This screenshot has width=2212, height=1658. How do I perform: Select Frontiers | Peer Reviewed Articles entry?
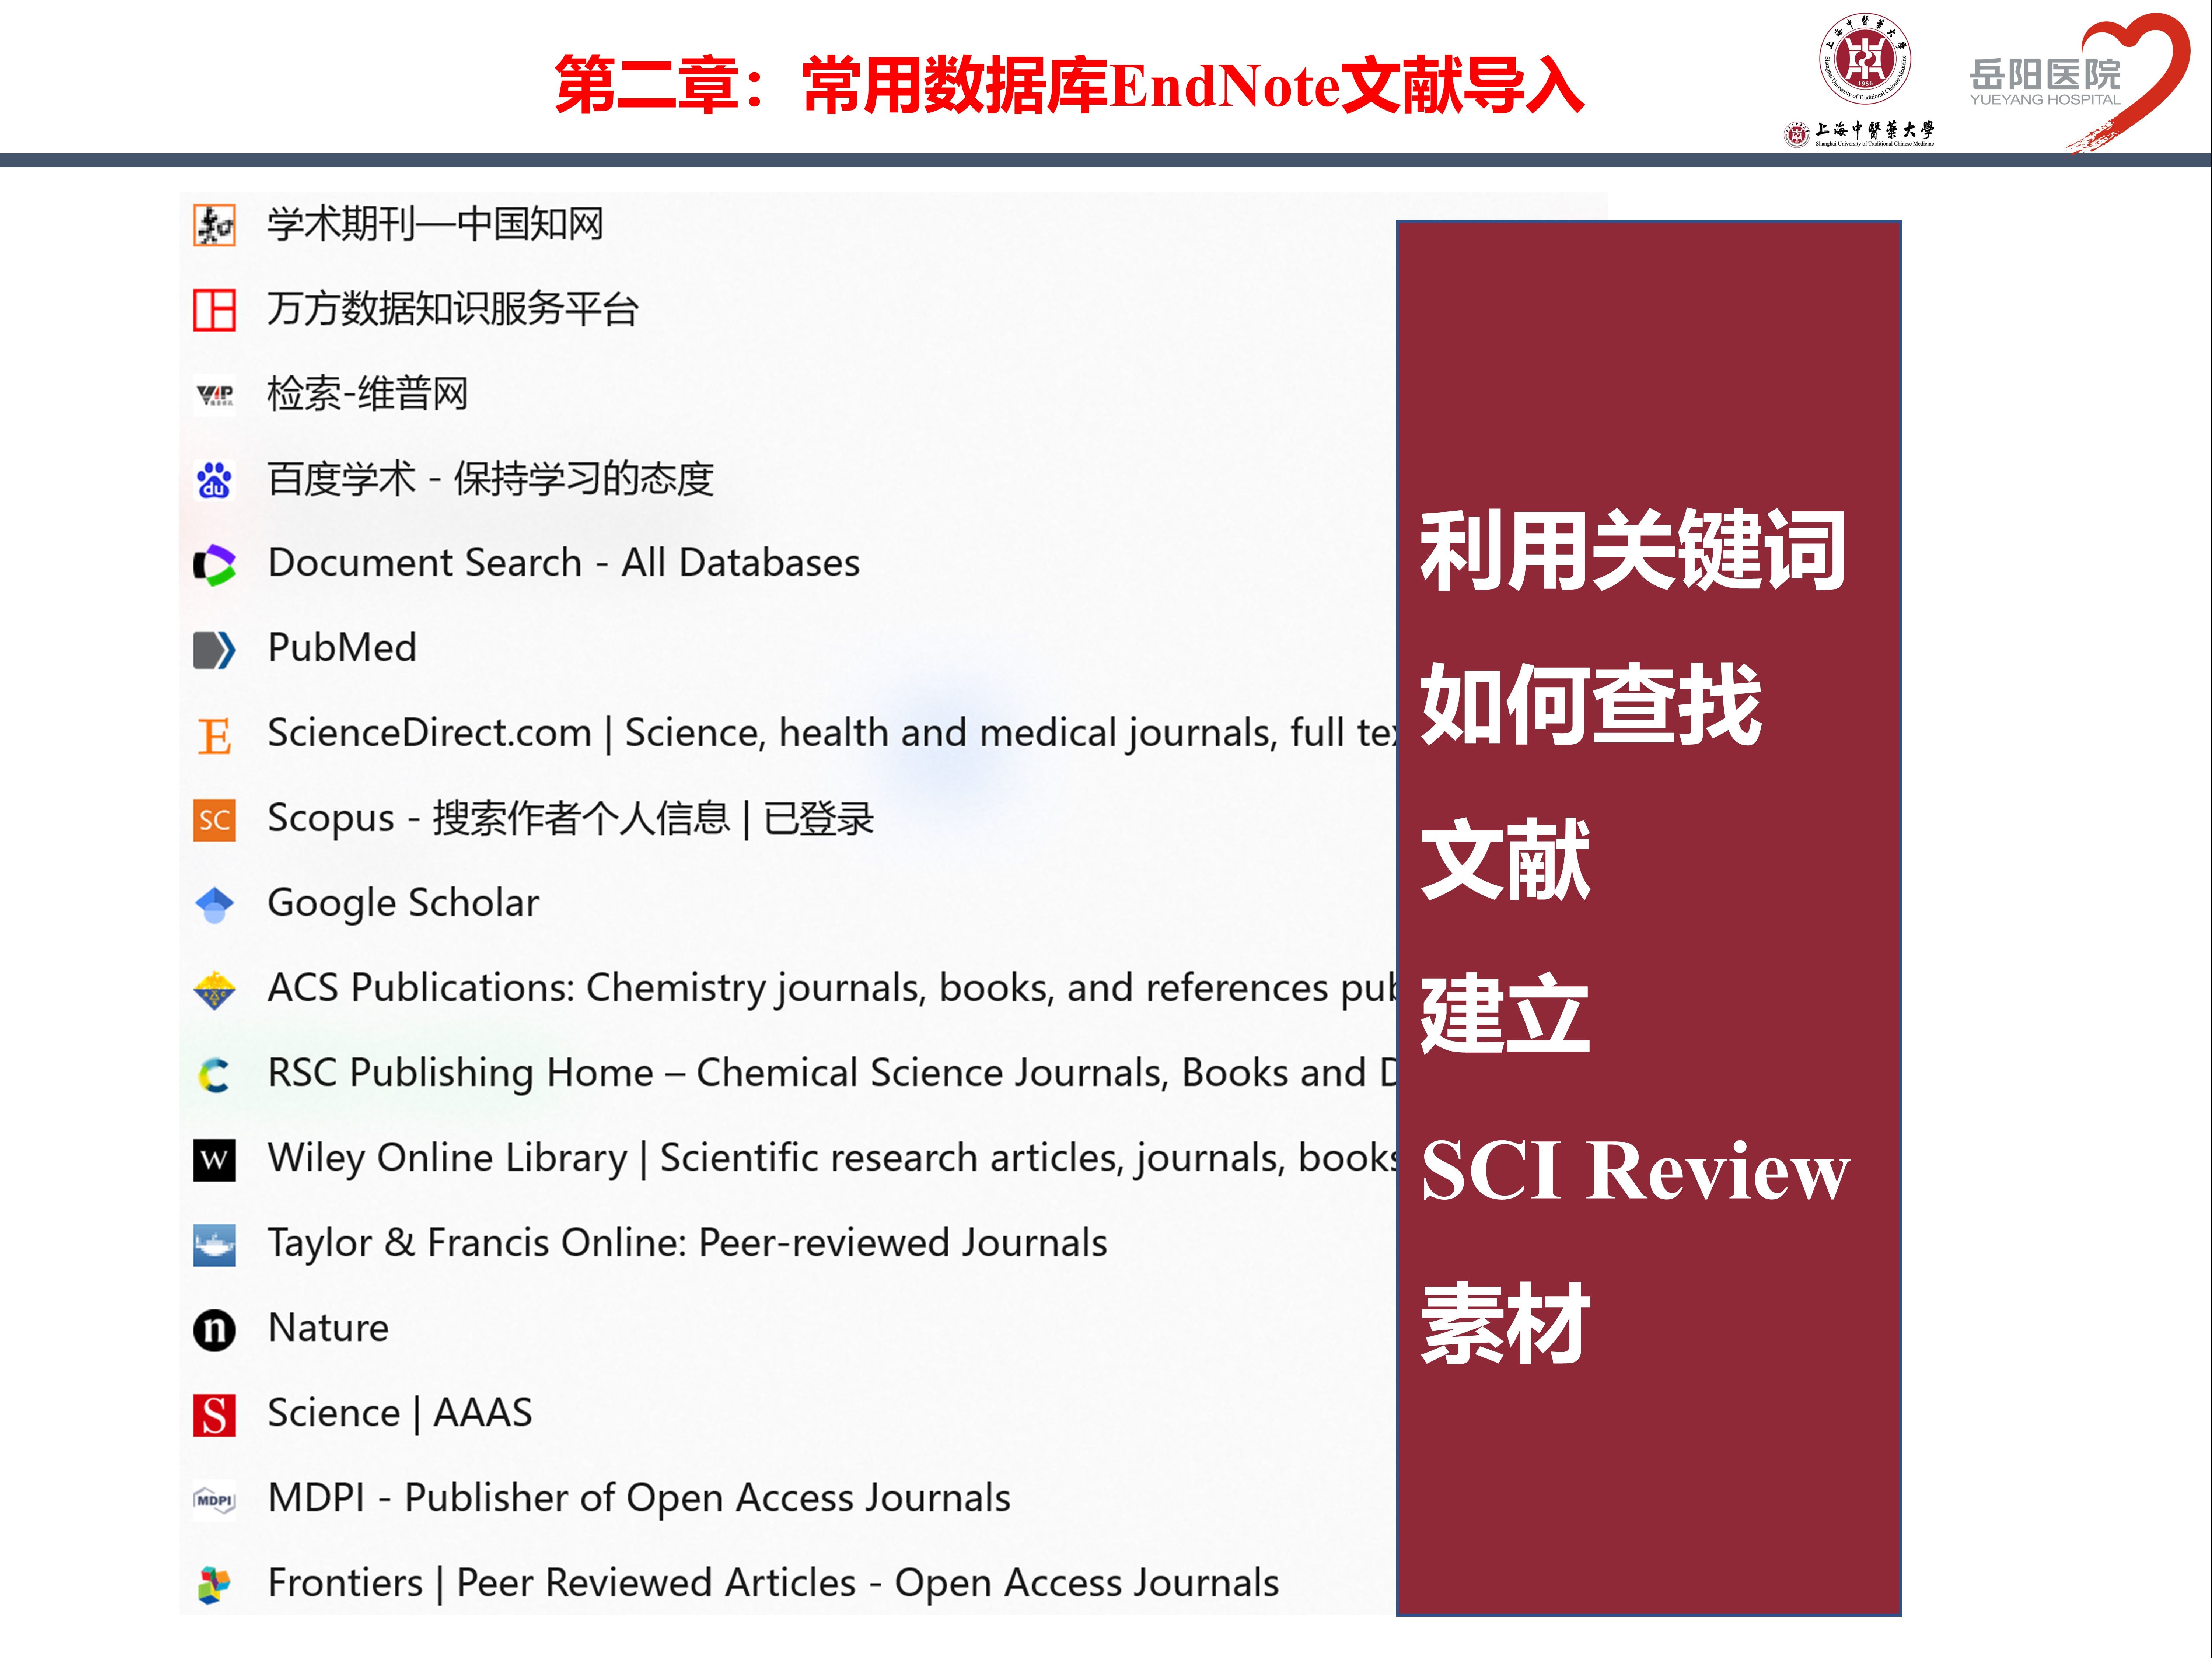773,1584
